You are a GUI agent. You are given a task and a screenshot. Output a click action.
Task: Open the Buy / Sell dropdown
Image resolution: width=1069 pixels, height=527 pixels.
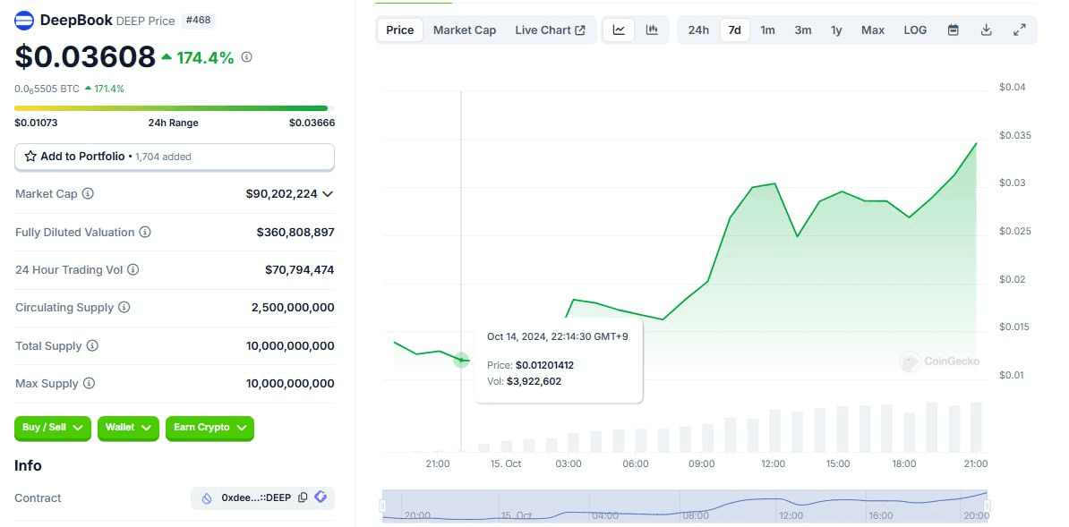click(53, 429)
